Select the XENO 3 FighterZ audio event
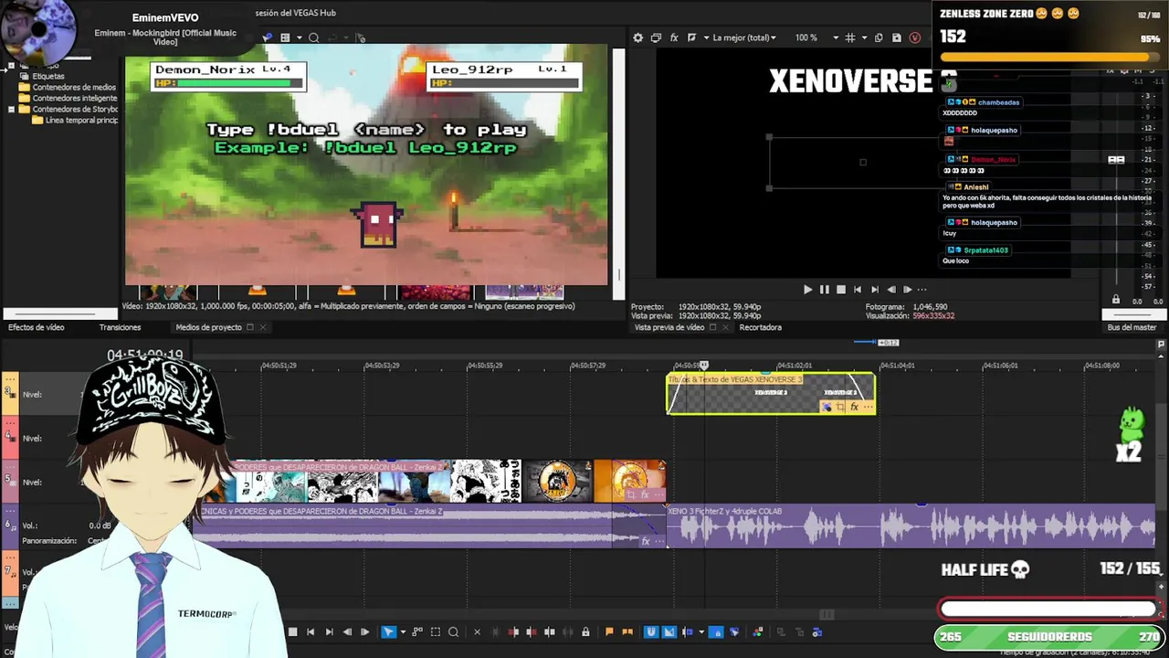The image size is (1169, 658). pyautogui.click(x=911, y=526)
